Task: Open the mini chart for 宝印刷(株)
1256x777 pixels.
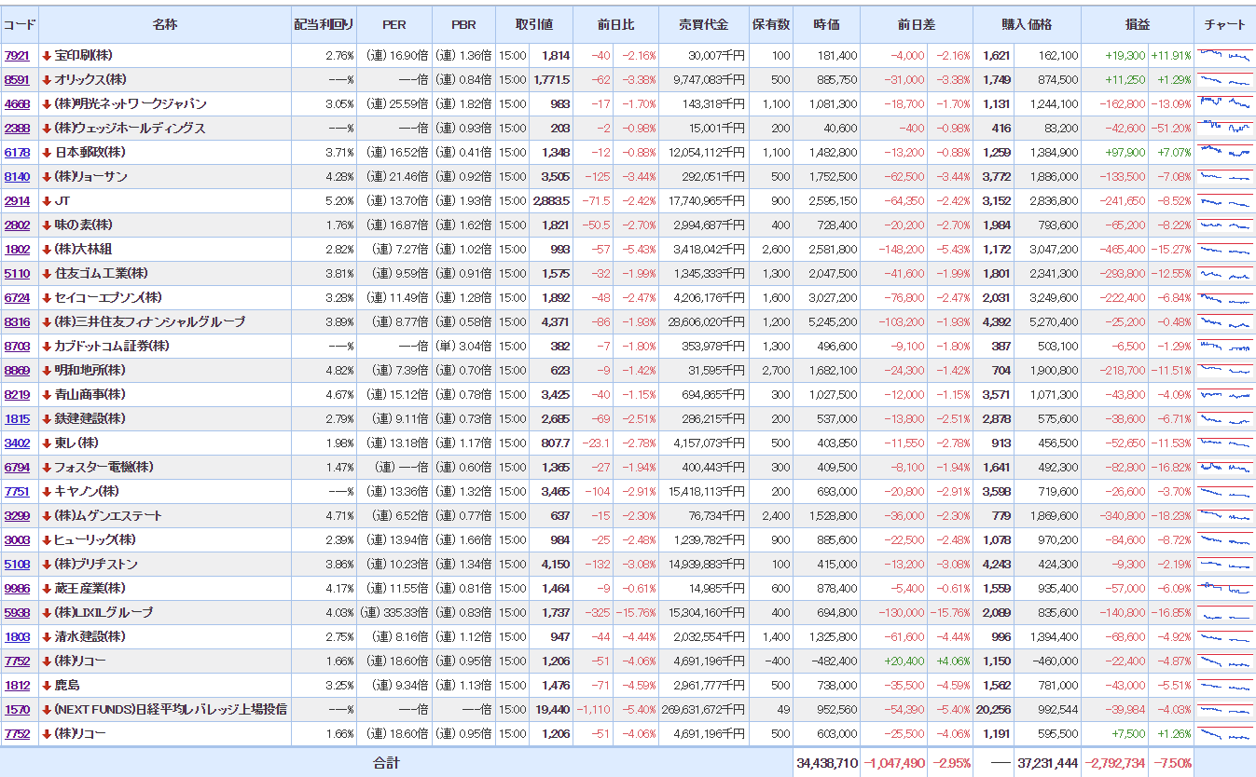Action: click(1224, 56)
